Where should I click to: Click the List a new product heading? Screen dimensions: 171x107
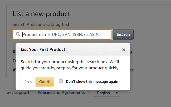click(x=41, y=14)
